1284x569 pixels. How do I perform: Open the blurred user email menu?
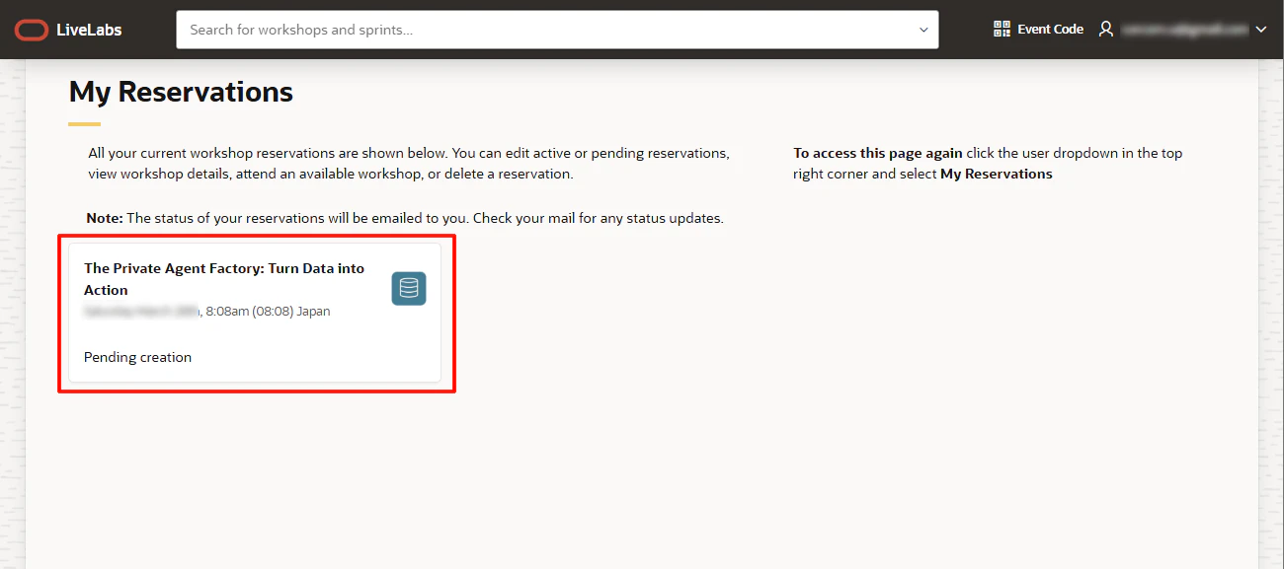tap(1185, 30)
